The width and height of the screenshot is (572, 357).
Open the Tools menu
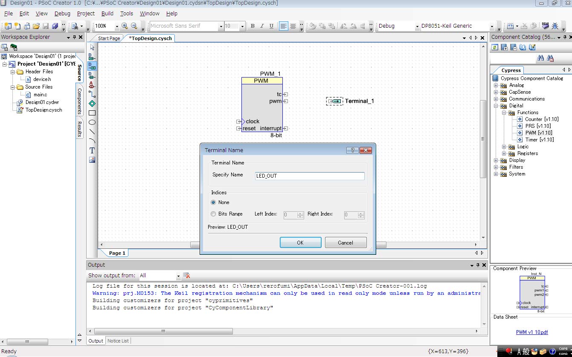click(127, 14)
